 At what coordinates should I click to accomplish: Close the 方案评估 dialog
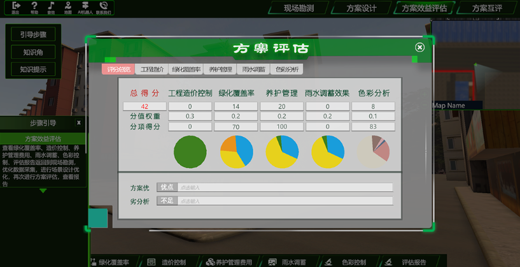[x=419, y=47]
